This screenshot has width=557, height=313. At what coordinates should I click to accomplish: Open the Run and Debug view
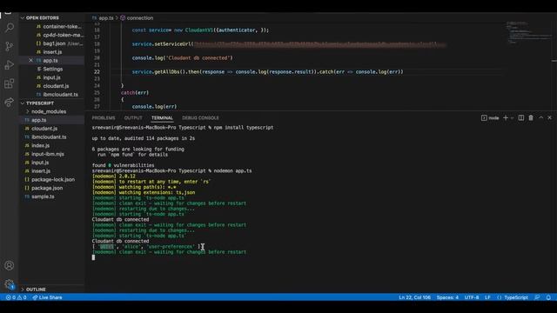10,65
